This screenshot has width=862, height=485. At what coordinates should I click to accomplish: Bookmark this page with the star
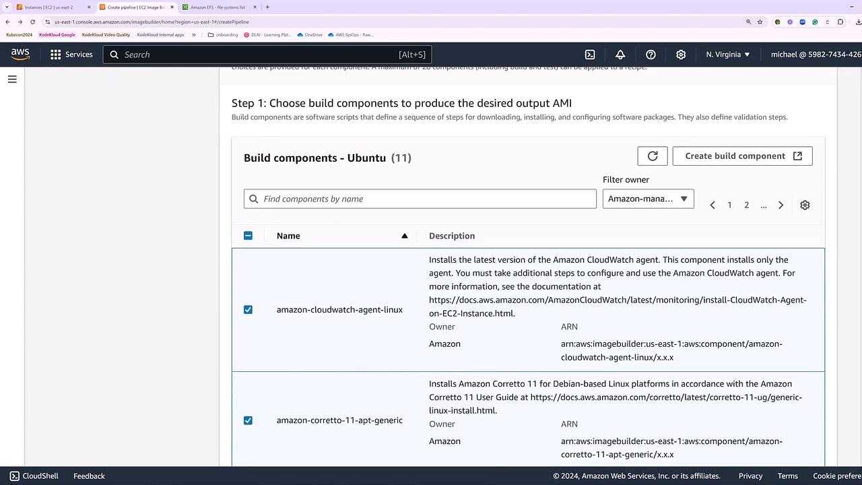pyautogui.click(x=760, y=22)
